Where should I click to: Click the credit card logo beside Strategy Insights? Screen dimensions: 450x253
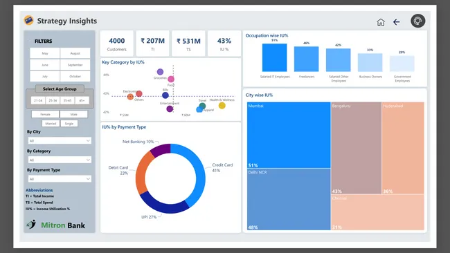pos(28,20)
